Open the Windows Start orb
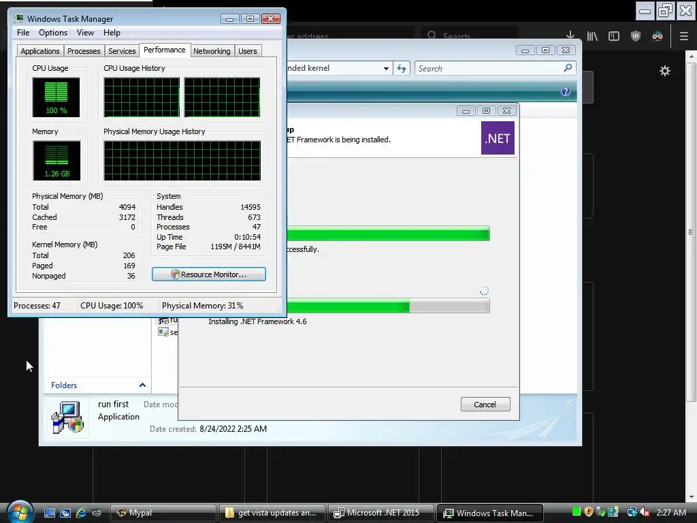This screenshot has height=523, width=697. [20, 511]
